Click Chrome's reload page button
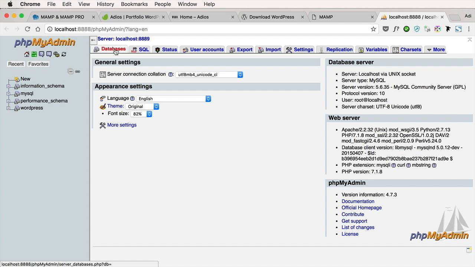Screen dimensions: 475x267 click(x=27, y=29)
